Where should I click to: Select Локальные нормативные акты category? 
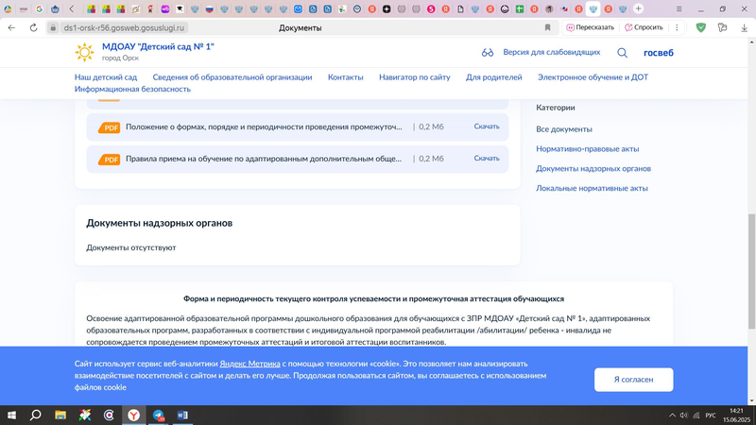tap(593, 188)
